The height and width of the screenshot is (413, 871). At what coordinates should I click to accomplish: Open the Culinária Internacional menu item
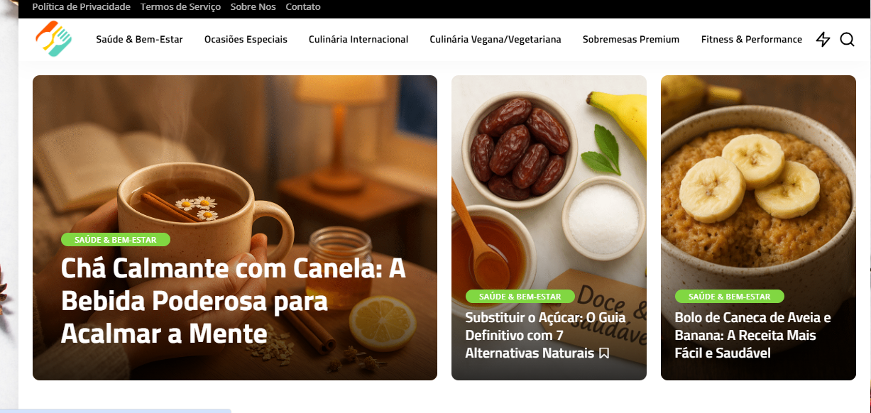click(x=358, y=40)
